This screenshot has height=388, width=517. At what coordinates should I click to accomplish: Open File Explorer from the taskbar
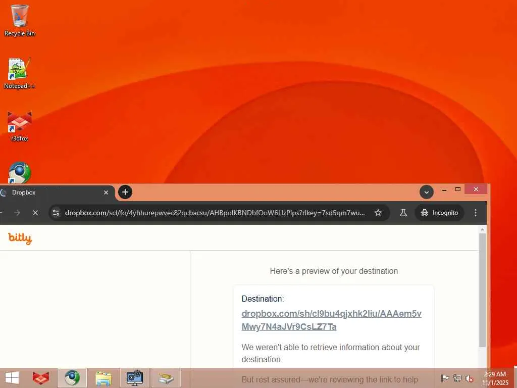pyautogui.click(x=103, y=378)
